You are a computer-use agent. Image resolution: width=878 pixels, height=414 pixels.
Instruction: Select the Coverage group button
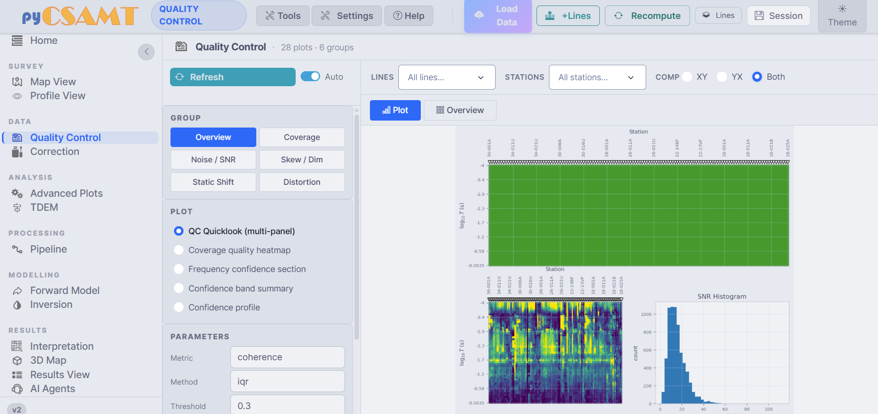point(302,138)
